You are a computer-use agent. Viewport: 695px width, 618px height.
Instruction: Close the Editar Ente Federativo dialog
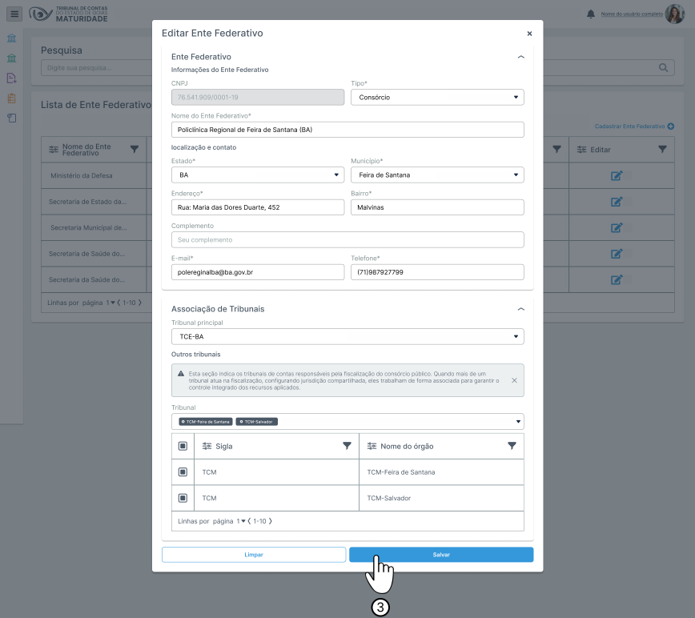point(529,34)
